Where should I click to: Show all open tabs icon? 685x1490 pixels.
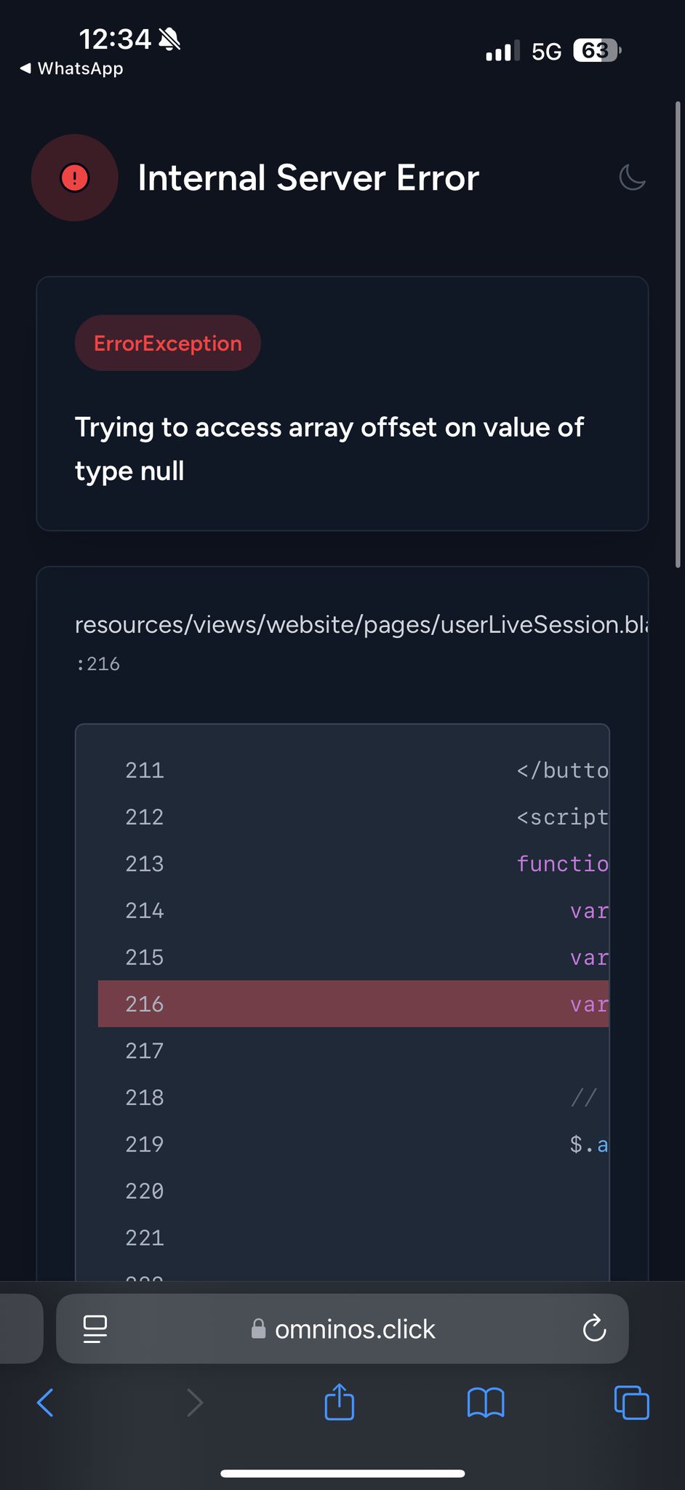click(x=631, y=1402)
